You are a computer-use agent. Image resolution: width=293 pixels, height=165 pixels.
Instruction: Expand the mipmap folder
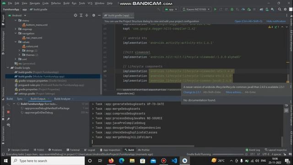tap(16, 29)
